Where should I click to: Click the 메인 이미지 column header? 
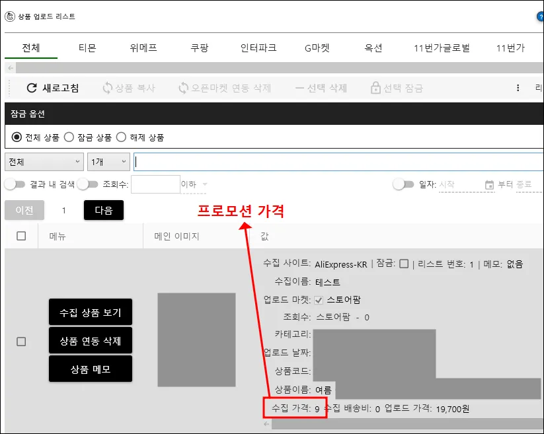176,236
